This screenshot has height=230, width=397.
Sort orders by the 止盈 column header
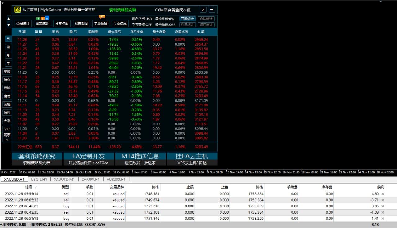pyautogui.click(x=212, y=187)
